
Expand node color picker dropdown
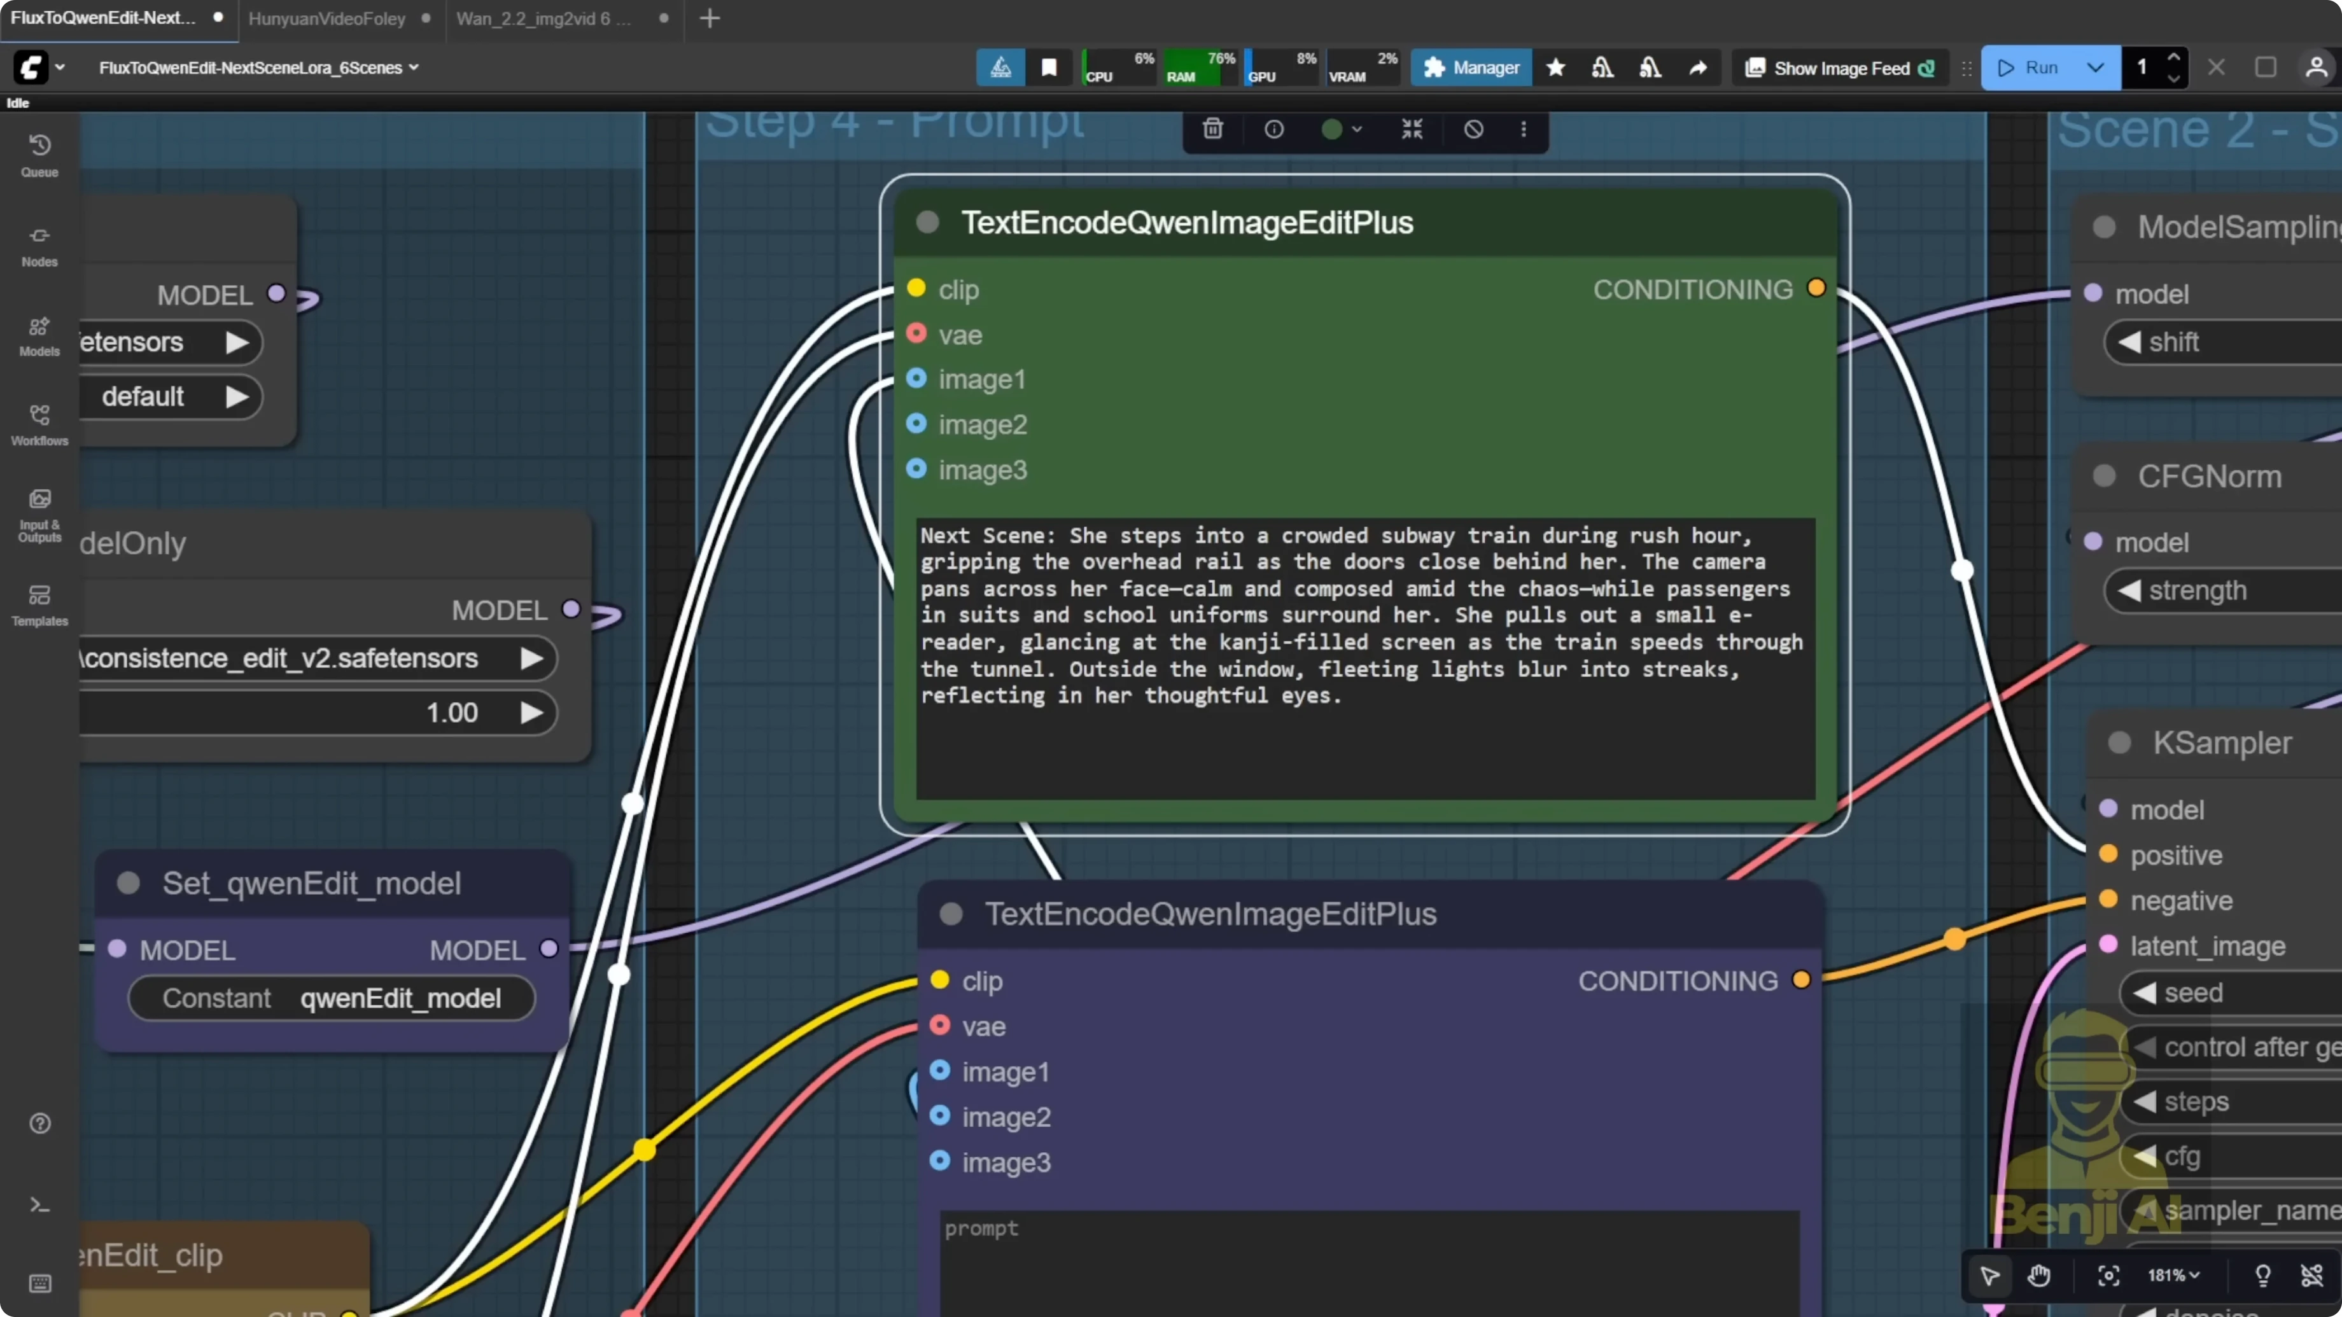tap(1342, 129)
